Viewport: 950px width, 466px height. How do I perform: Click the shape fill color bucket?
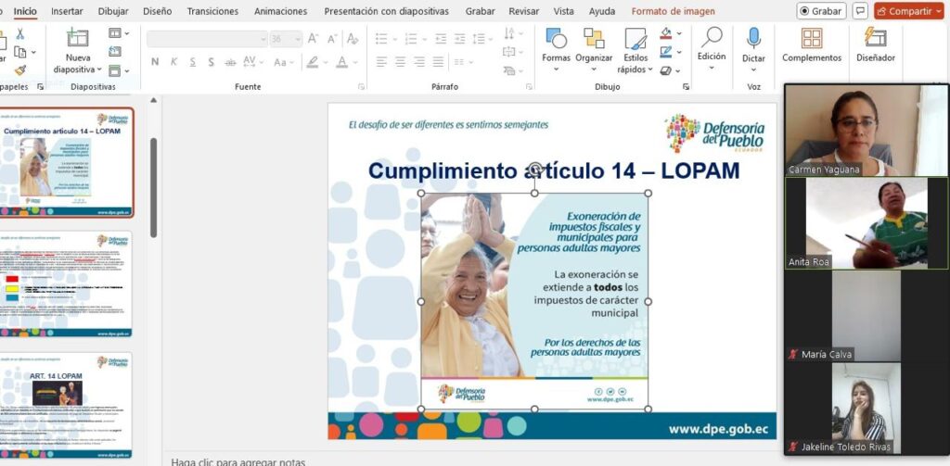pyautogui.click(x=666, y=33)
